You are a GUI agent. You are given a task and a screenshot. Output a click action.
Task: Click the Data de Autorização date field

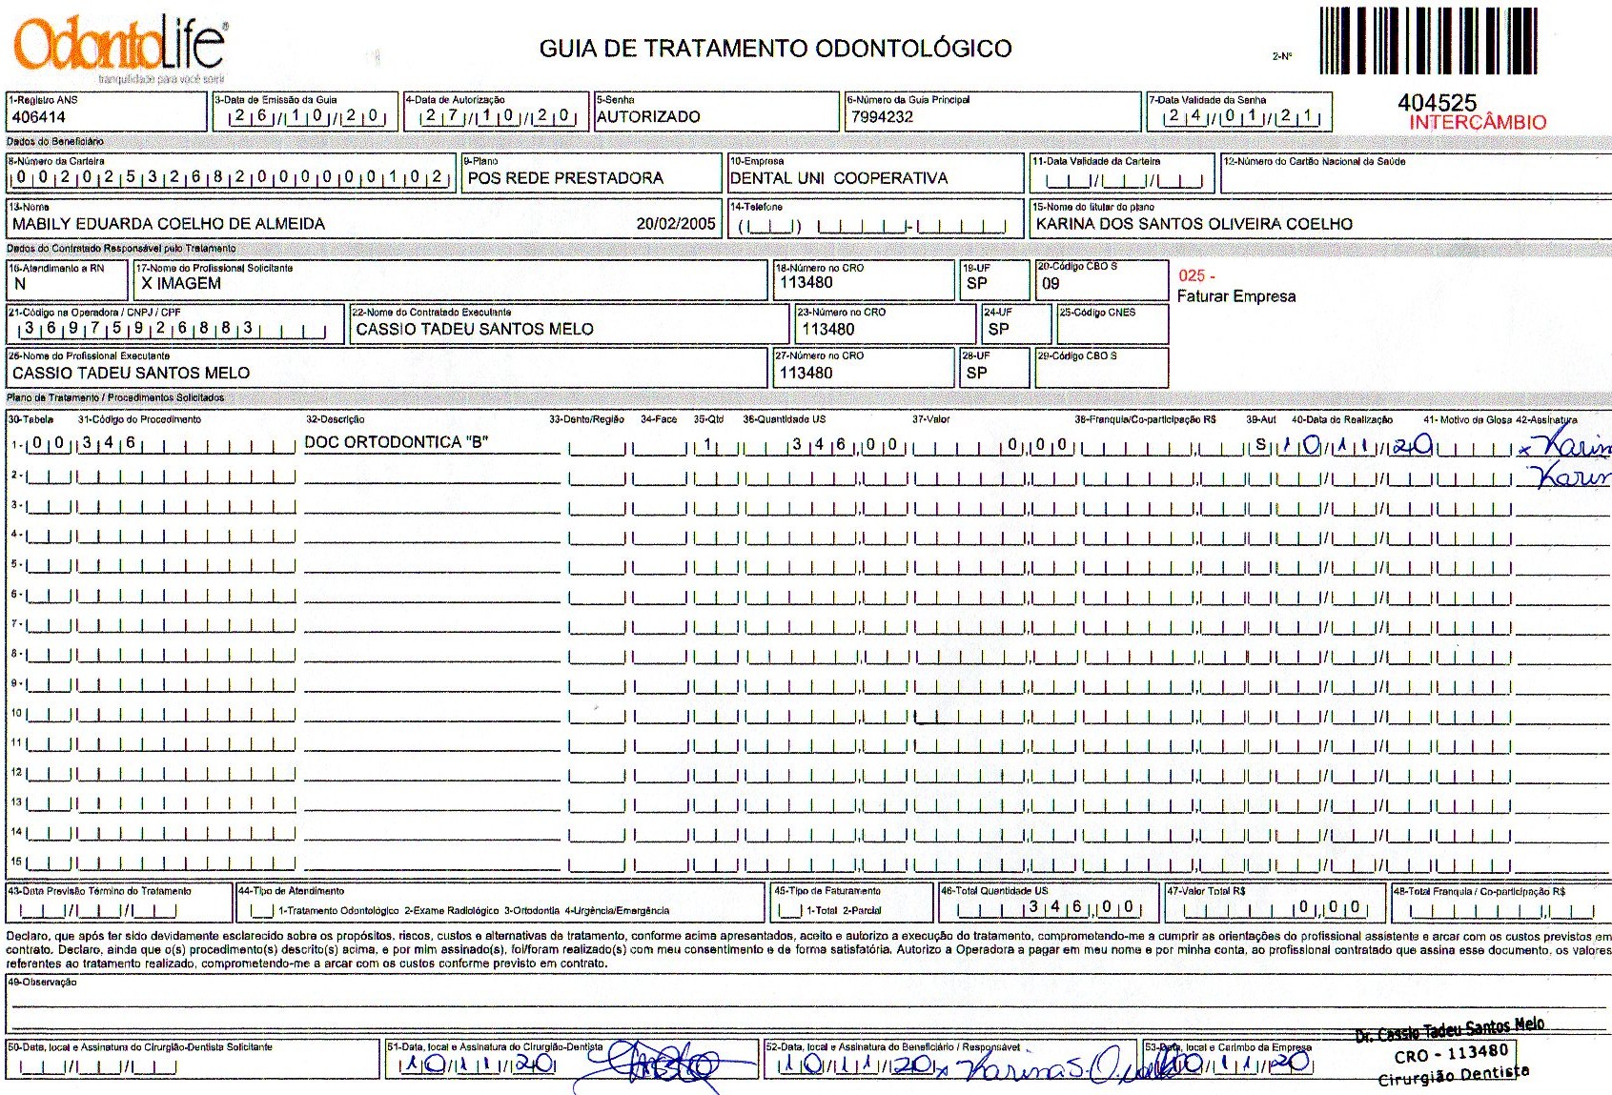click(496, 111)
